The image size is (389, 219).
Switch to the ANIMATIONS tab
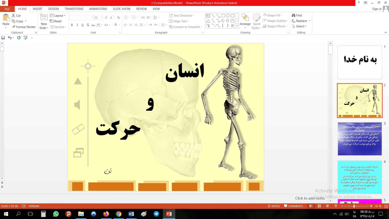pyautogui.click(x=98, y=9)
